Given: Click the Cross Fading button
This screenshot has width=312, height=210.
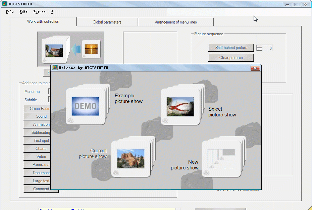Looking at the screenshot, I should pyautogui.click(x=37, y=109).
